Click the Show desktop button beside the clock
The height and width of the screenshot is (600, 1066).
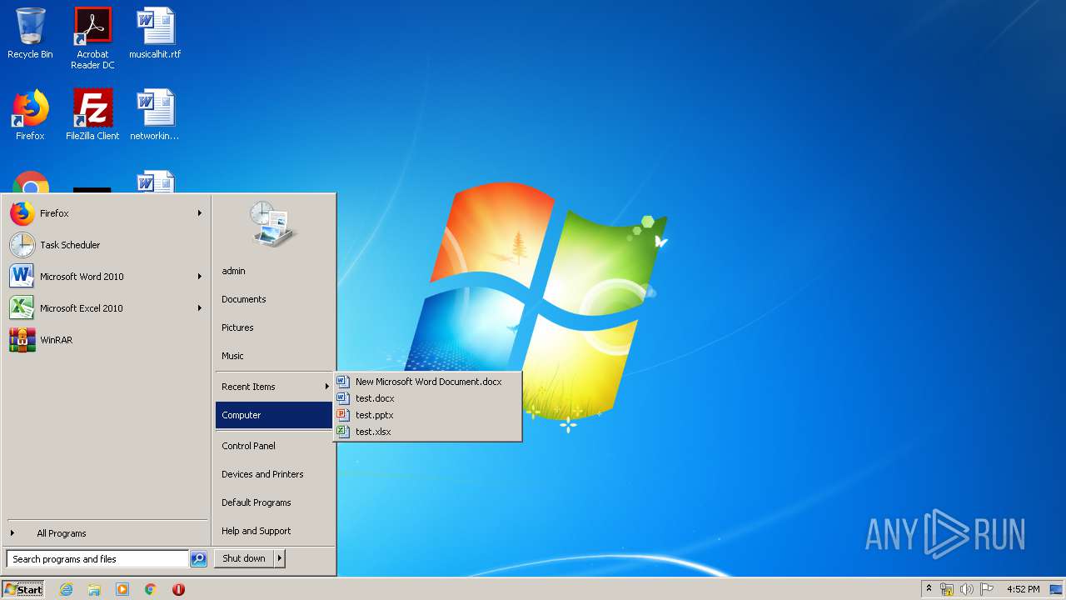click(x=1056, y=589)
